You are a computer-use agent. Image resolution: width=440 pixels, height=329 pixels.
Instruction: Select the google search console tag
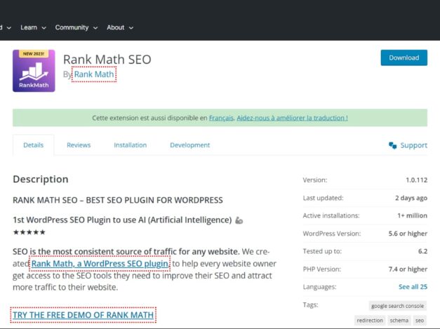[x=398, y=306]
